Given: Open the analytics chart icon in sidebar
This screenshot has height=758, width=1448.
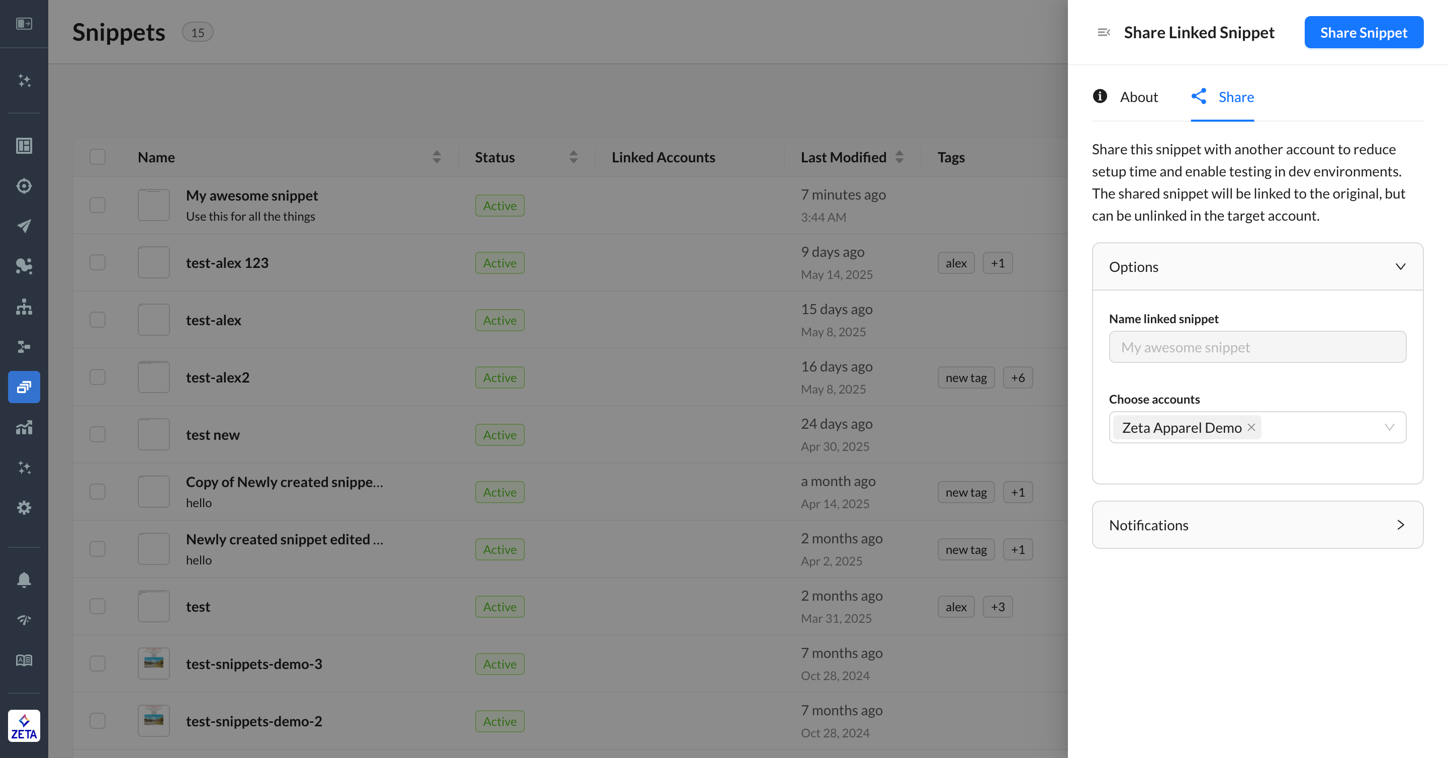Looking at the screenshot, I should coord(24,428).
